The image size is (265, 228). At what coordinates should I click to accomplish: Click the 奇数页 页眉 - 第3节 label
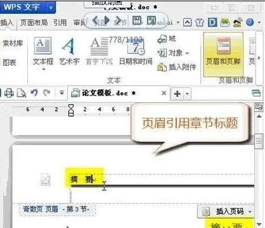point(57,210)
